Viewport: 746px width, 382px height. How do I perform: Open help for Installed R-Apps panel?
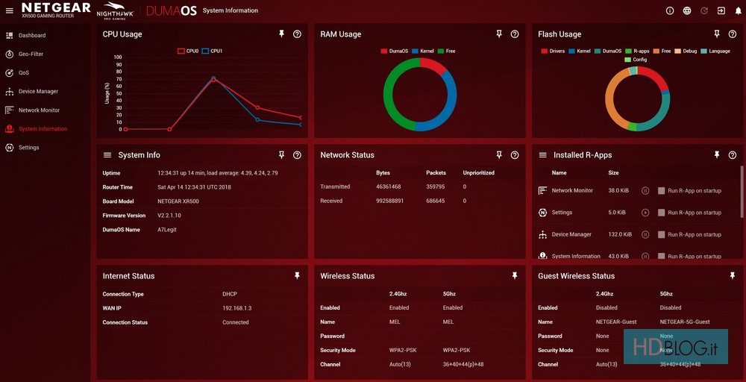tap(733, 155)
